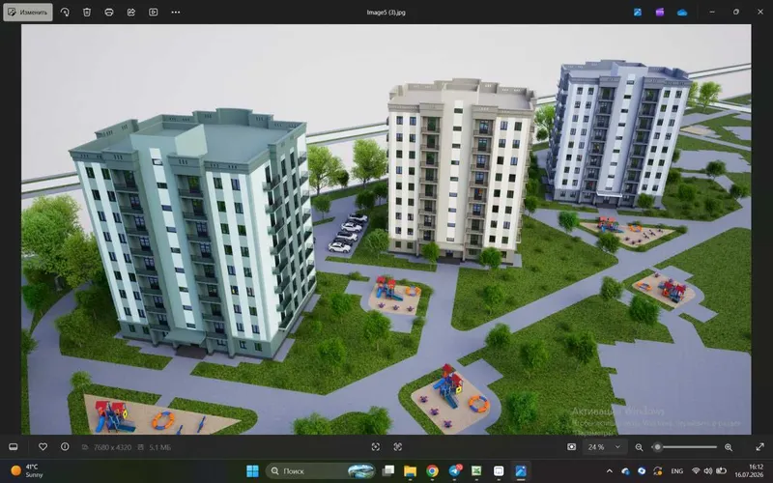Click the fit-to-window icon
The height and width of the screenshot is (483, 773).
click(x=376, y=447)
